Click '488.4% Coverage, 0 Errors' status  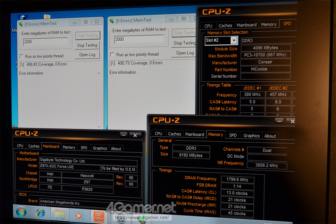47,64
